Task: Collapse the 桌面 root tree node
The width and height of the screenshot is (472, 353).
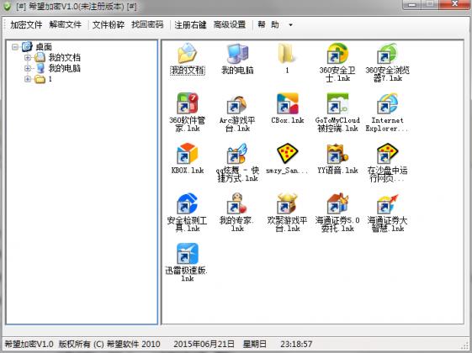Action: tap(15, 47)
